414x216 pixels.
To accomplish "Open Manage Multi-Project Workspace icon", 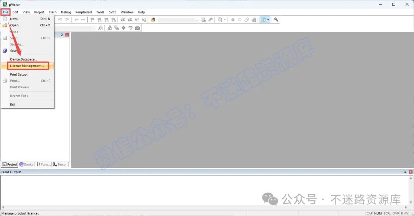I will coord(117,28).
